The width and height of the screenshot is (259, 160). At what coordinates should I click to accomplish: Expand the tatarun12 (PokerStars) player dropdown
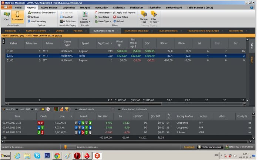pyautogui.click(x=41, y=13)
